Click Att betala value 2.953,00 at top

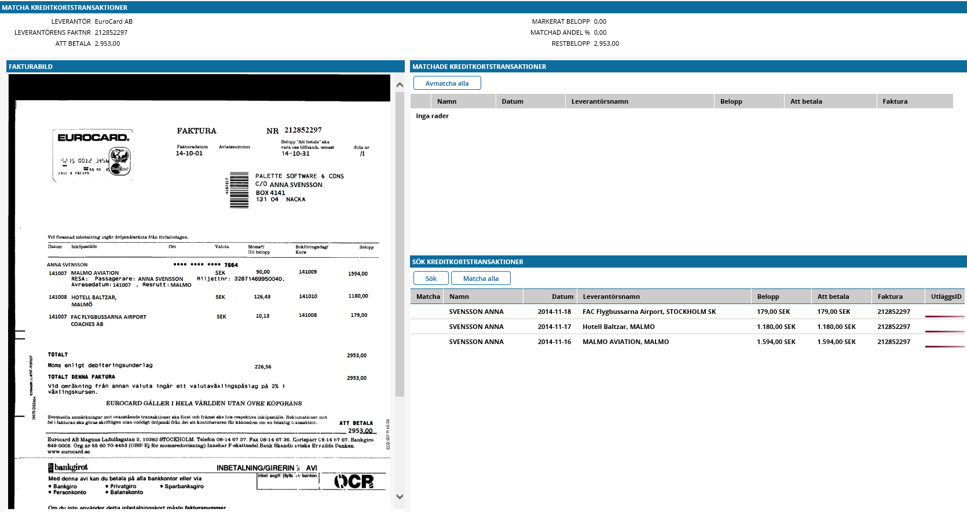tap(108, 43)
